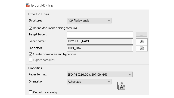Open formula editor for File name

(142, 48)
